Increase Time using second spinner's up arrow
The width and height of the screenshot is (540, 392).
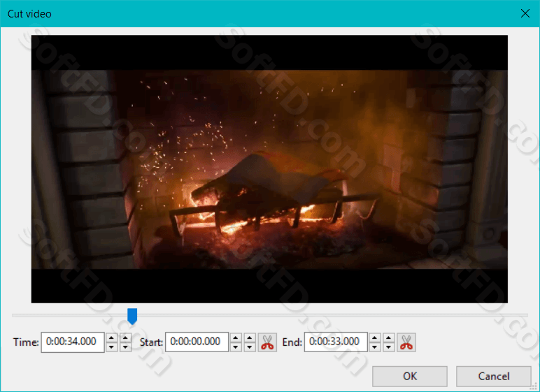126,337
